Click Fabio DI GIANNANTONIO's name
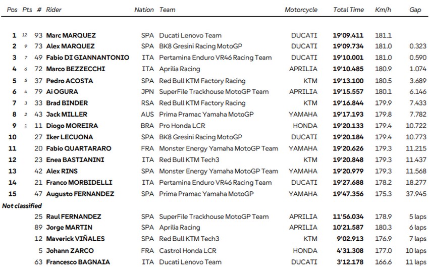Image resolution: width=430 pixels, height=269 pixels. click(x=87, y=58)
